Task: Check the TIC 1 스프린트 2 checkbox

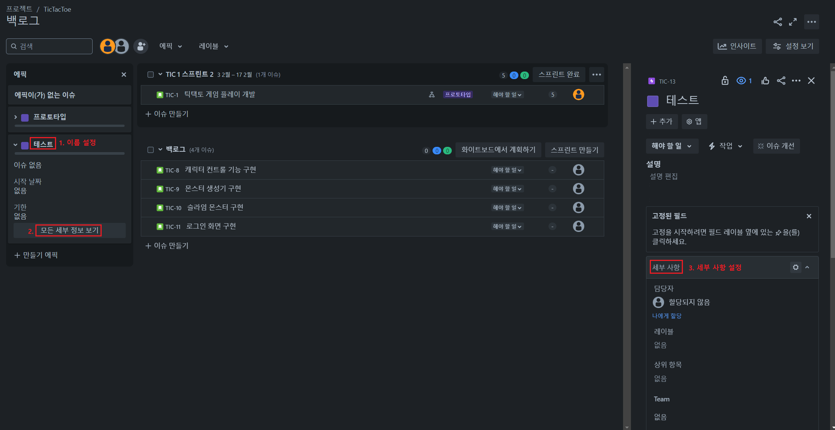Action: point(151,75)
